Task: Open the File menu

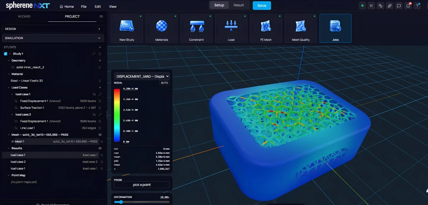Action: [84, 7]
